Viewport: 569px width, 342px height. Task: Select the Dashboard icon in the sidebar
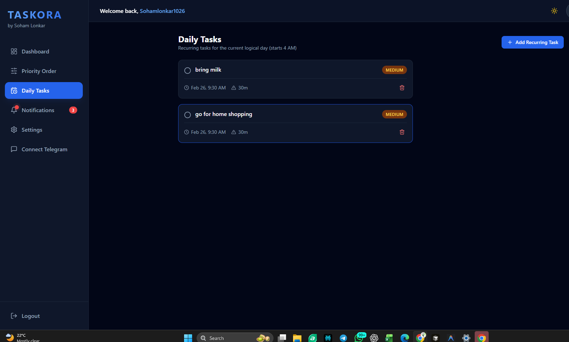click(x=14, y=51)
